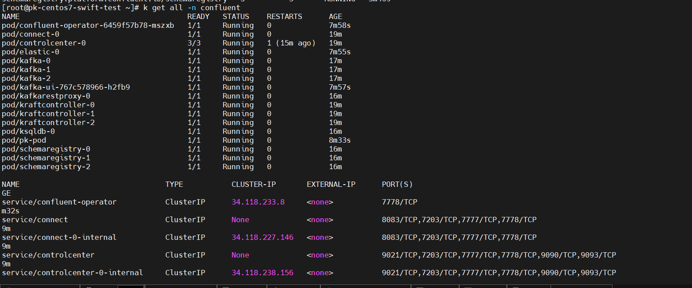Click the cluster IP 34.118.238.156
This screenshot has width=692, height=288.
point(262,273)
